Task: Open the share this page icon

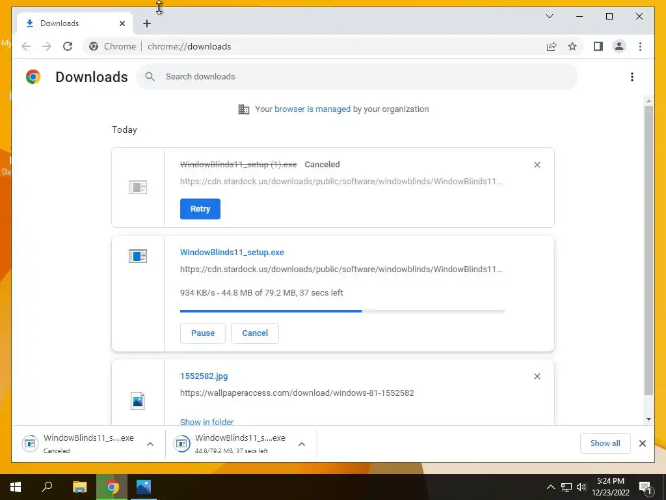Action: (x=552, y=46)
